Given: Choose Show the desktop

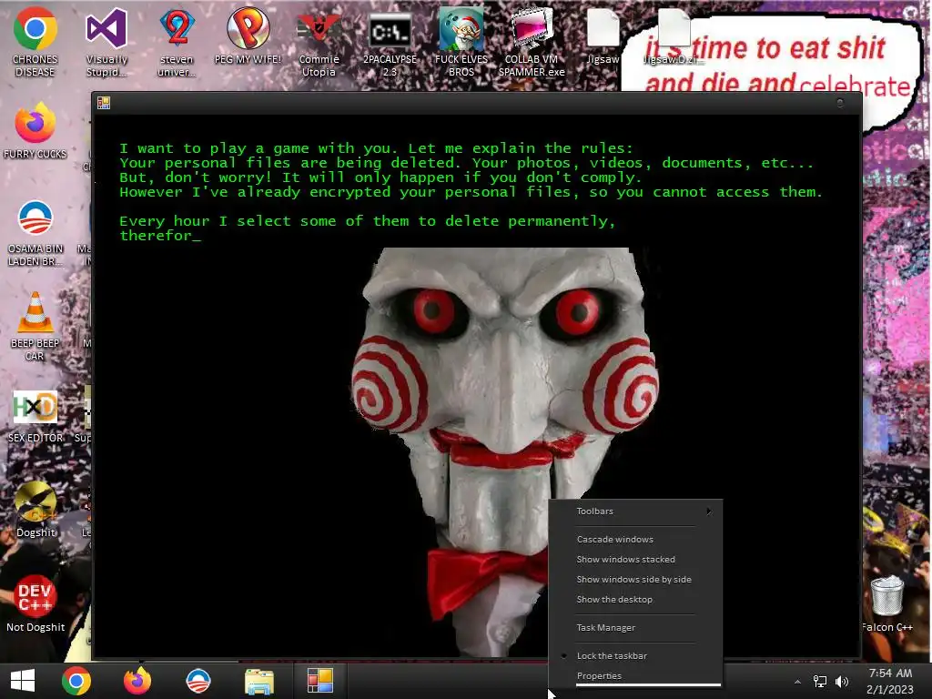Looking at the screenshot, I should [635, 600].
